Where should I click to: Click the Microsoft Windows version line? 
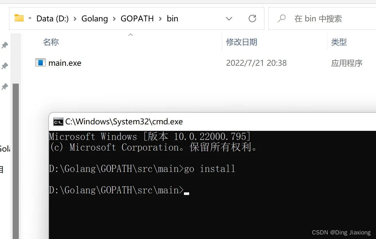click(x=150, y=137)
